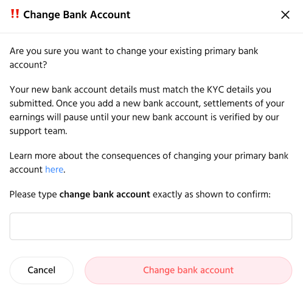The width and height of the screenshot is (303, 293).
Task: Click the Change Bank Account dialog title
Action: pyautogui.click(x=77, y=15)
